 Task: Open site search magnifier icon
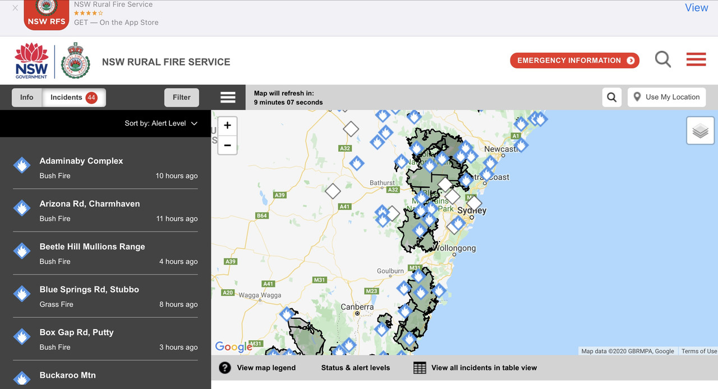point(663,59)
